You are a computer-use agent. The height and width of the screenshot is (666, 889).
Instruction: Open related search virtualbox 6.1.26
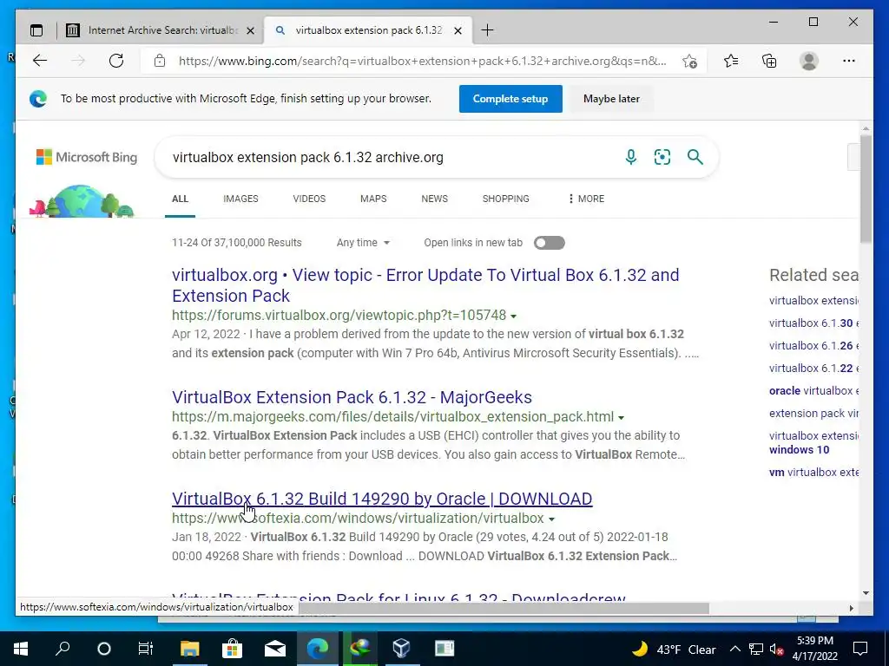click(813, 345)
